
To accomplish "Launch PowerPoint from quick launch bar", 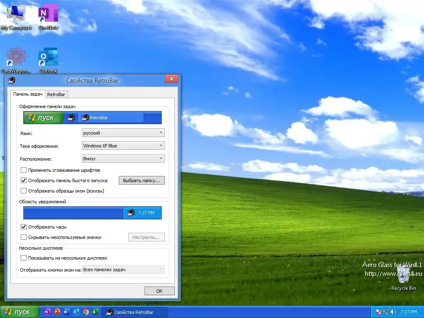I will pyautogui.click(x=57, y=312).
